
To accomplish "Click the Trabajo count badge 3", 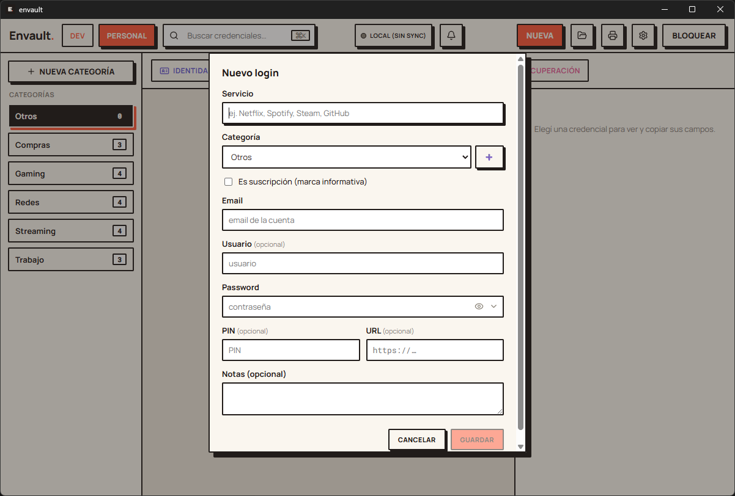I will click(x=120, y=260).
